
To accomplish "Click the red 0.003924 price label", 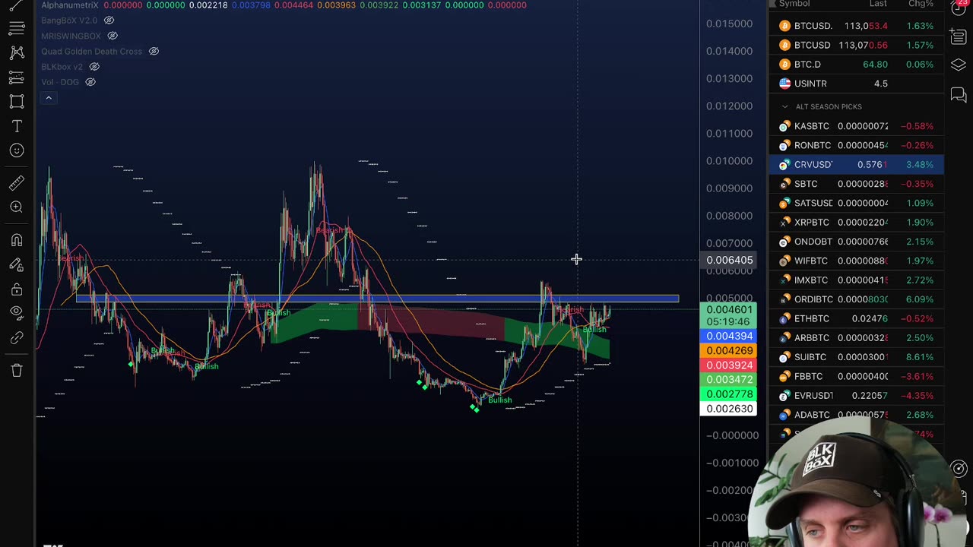I will 729,365.
